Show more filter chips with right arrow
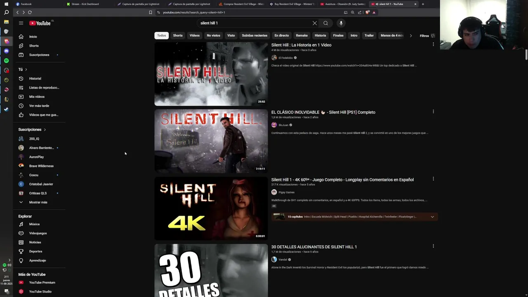Viewport: 528px width, 297px height. pos(410,35)
